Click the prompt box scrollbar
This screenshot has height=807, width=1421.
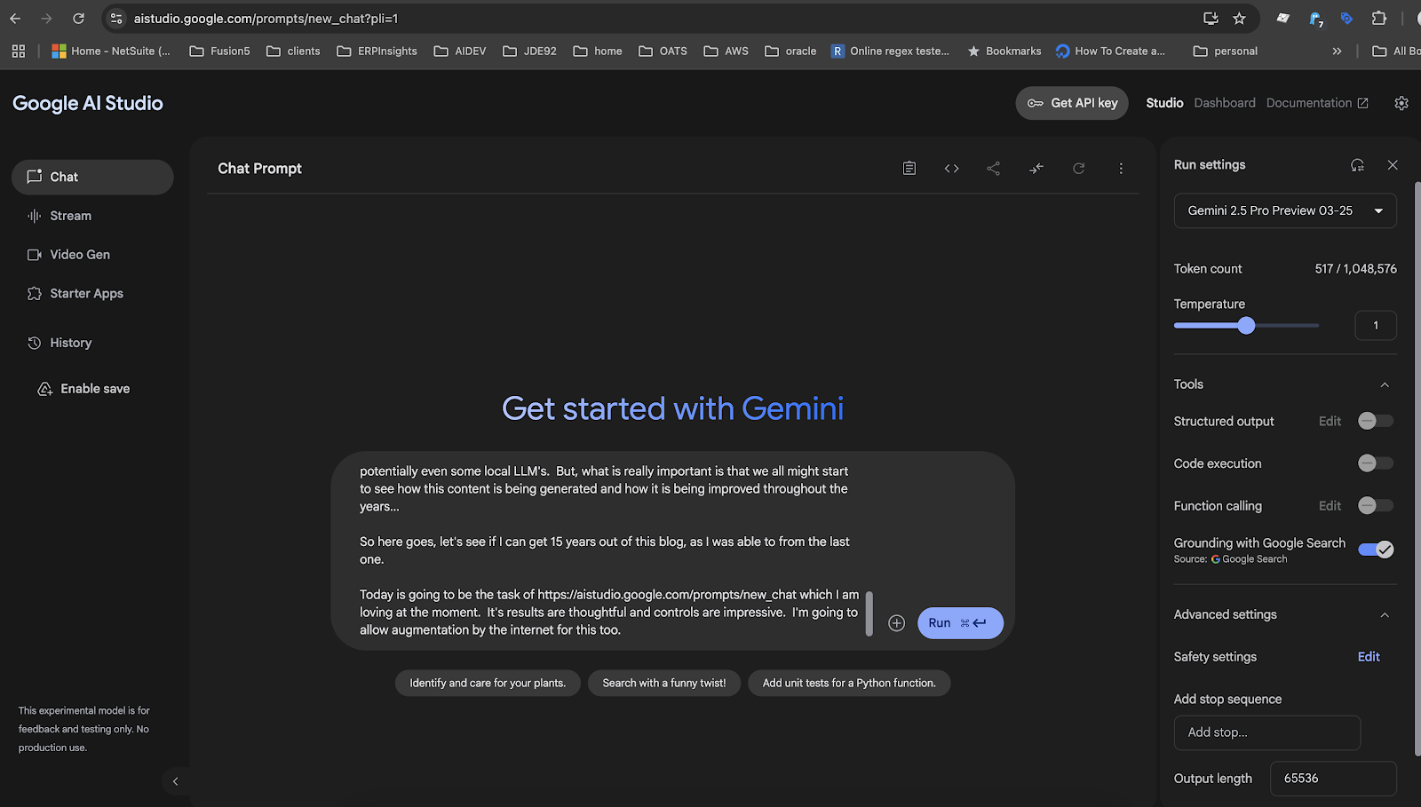point(869,613)
